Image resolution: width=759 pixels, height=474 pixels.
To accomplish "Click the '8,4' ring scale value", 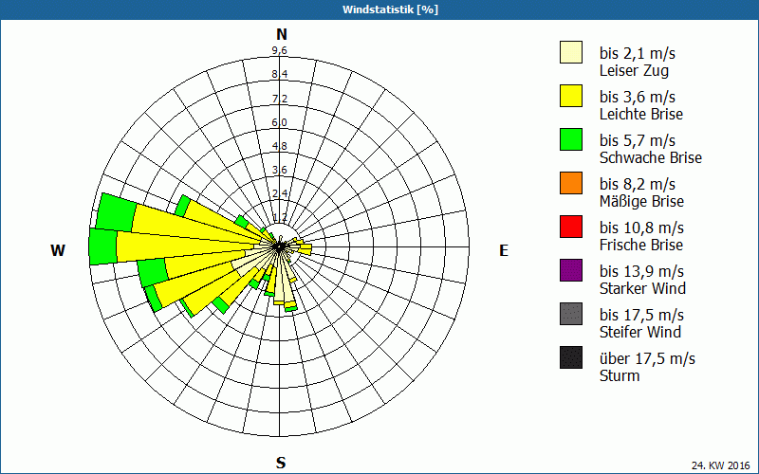I will (x=279, y=75).
